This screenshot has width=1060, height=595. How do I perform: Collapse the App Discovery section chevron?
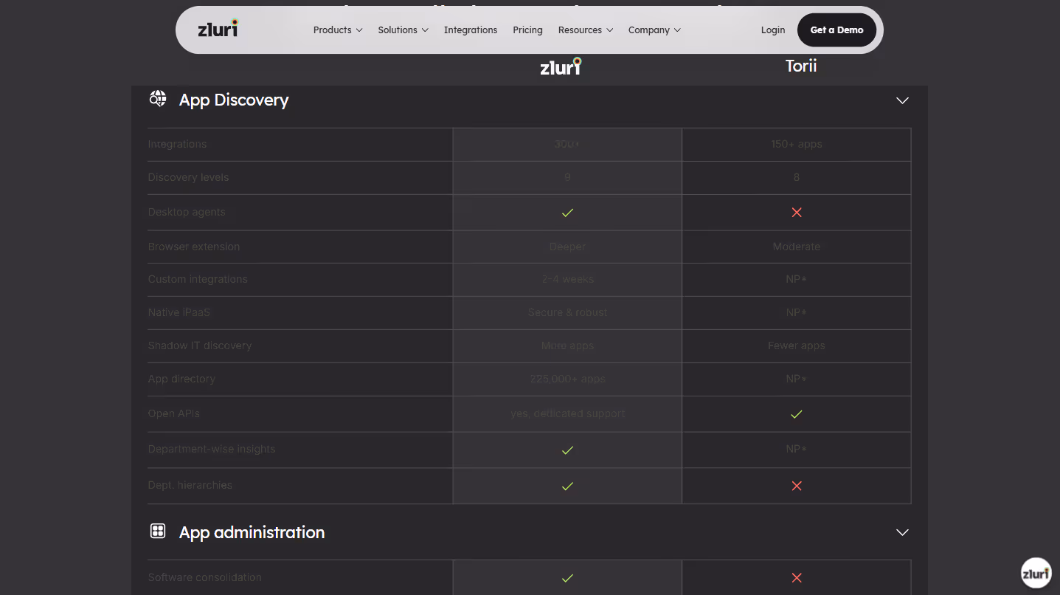pyautogui.click(x=902, y=100)
